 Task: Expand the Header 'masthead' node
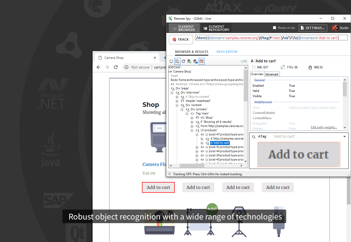[177, 101]
